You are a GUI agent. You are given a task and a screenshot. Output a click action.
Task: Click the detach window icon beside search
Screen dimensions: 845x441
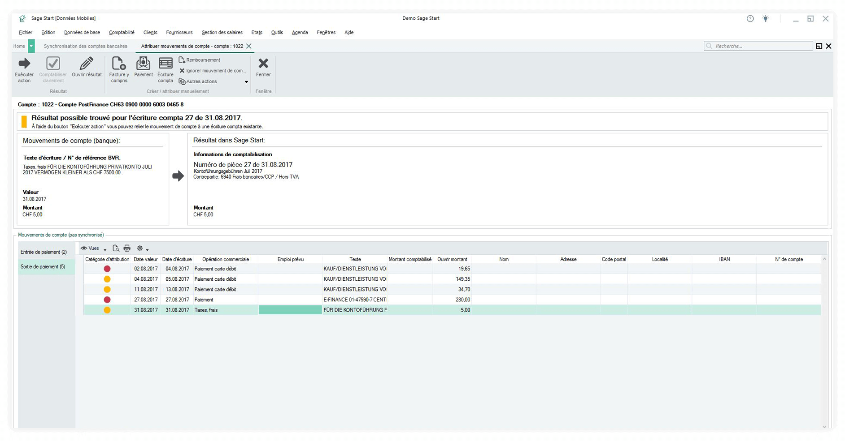(x=819, y=46)
